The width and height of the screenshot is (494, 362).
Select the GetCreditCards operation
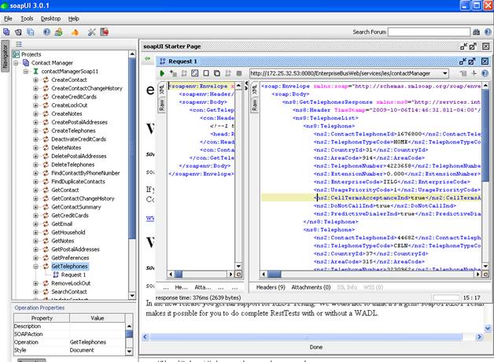coord(70,215)
